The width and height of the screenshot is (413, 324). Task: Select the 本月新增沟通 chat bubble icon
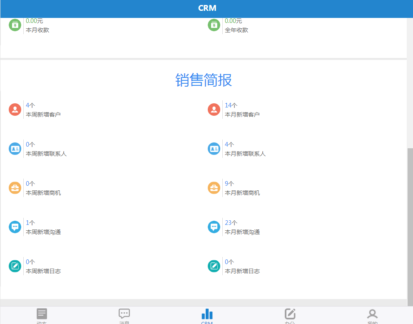coord(214,227)
